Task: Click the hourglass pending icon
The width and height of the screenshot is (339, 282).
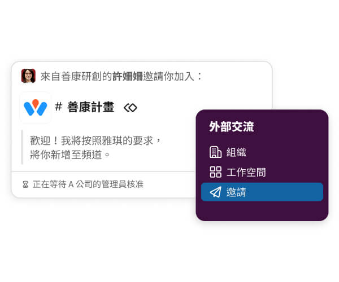Action: [25, 184]
